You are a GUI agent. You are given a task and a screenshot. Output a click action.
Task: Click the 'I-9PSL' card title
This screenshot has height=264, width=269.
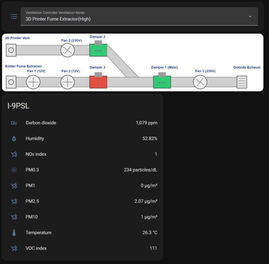coord(18,106)
